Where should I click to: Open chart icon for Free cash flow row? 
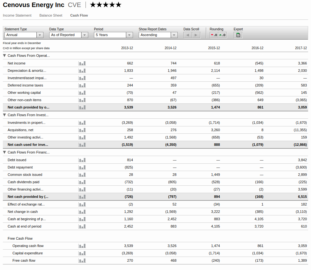82,261
